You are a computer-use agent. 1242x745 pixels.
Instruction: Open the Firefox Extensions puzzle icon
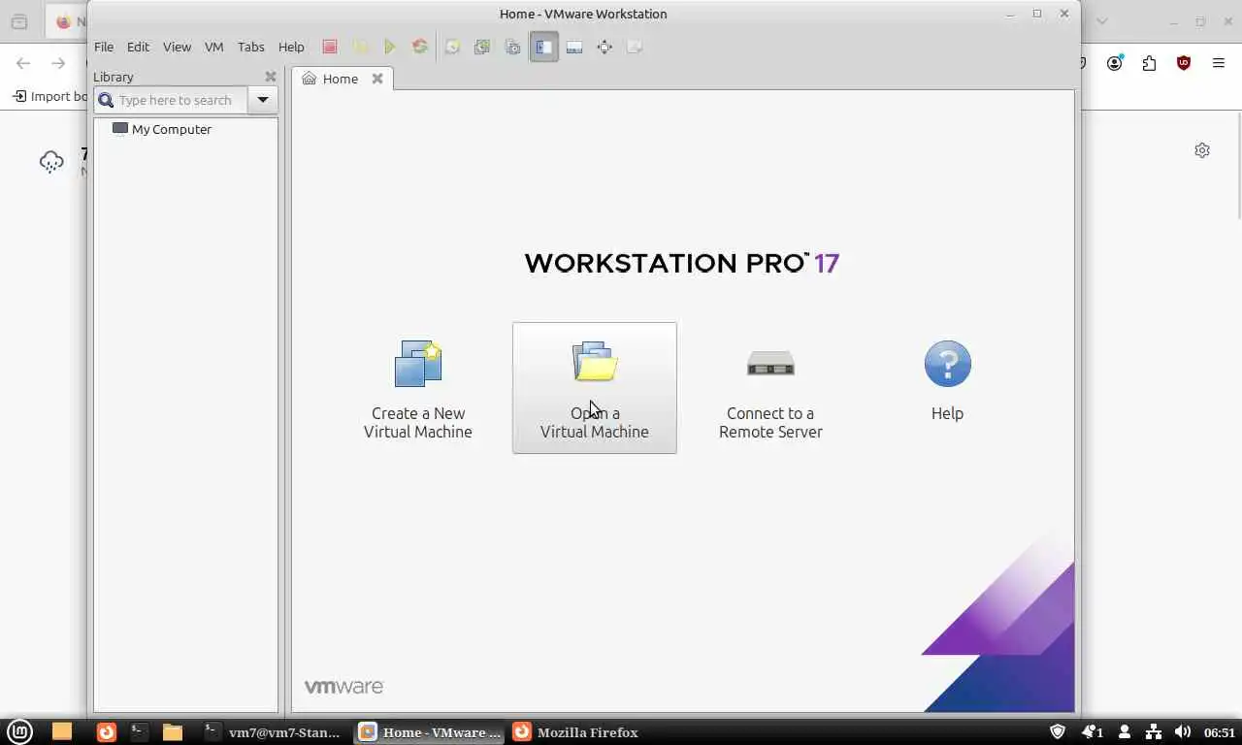pos(1150,63)
